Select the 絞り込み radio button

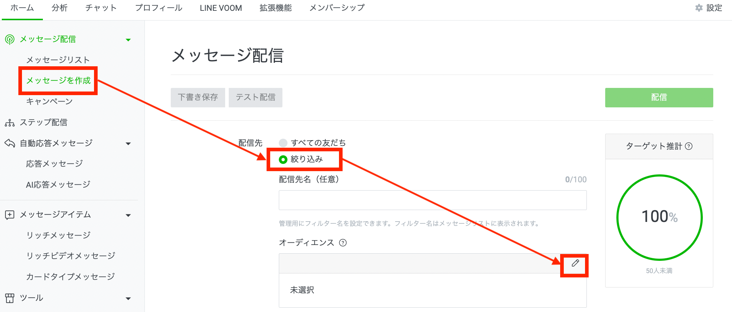(283, 159)
